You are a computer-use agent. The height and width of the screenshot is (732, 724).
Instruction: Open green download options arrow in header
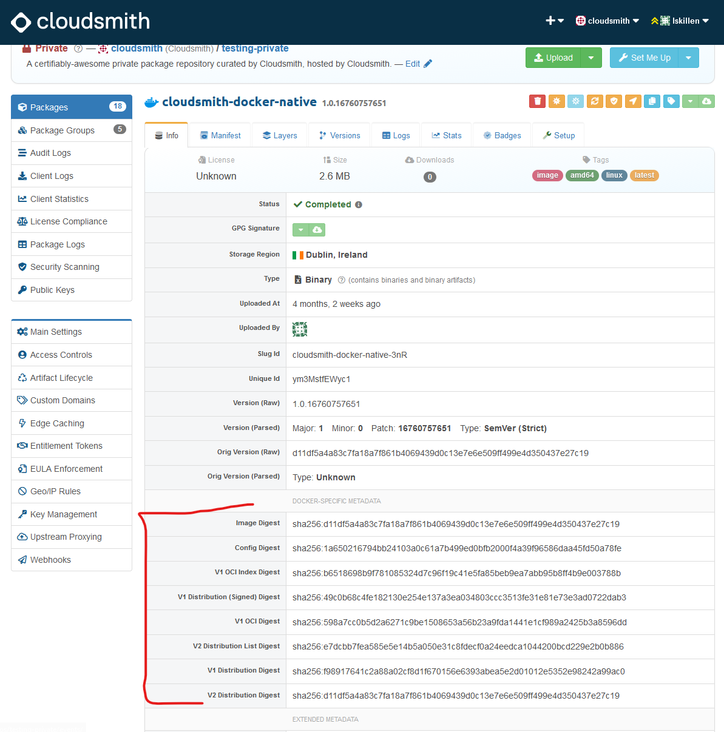pos(690,101)
